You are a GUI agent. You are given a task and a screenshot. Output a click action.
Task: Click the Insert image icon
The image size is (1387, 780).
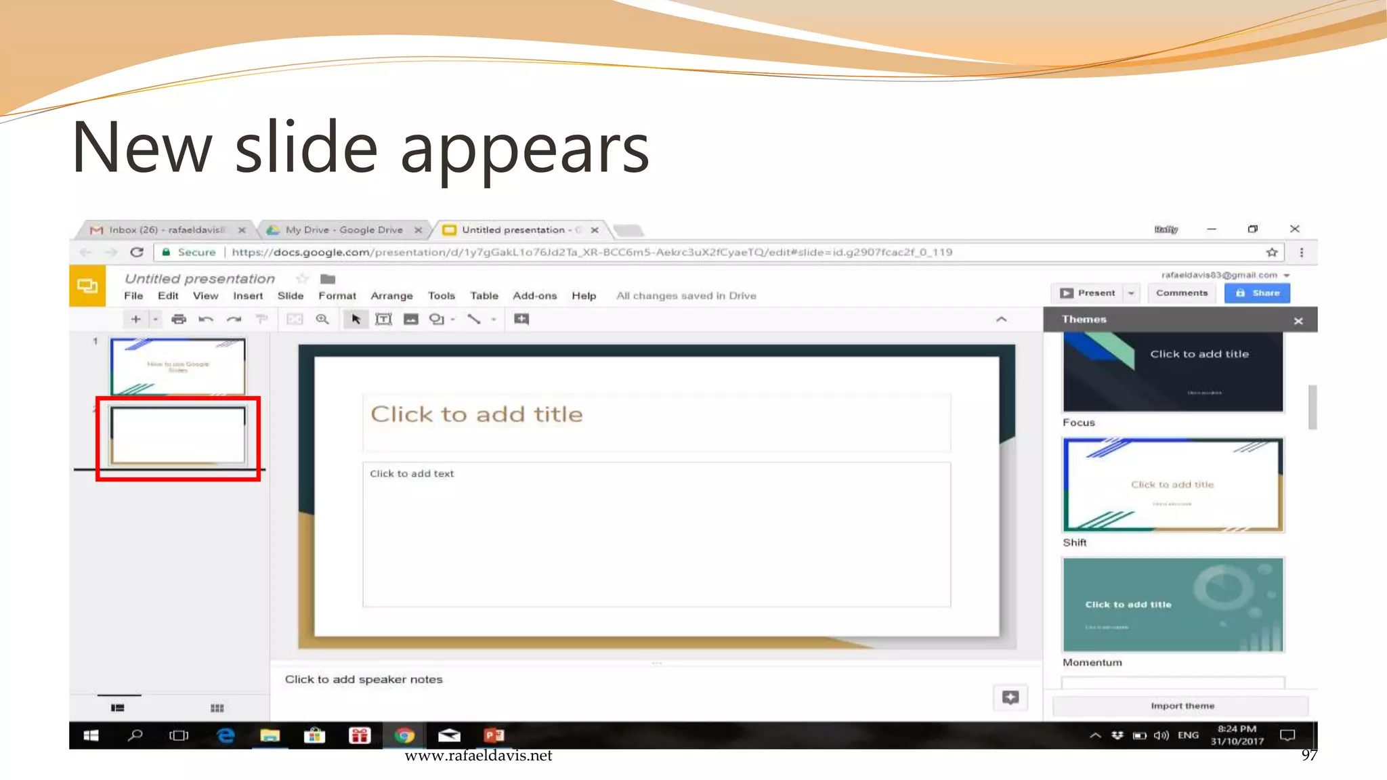[411, 319]
